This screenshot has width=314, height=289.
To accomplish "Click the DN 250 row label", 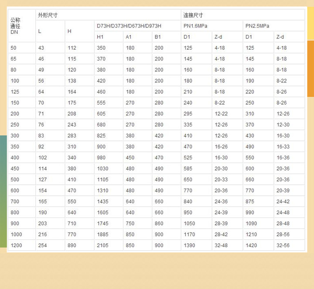I will [x=15, y=125].
